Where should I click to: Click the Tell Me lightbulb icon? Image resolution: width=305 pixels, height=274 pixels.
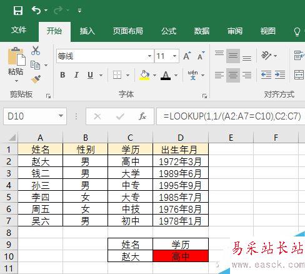[297, 32]
